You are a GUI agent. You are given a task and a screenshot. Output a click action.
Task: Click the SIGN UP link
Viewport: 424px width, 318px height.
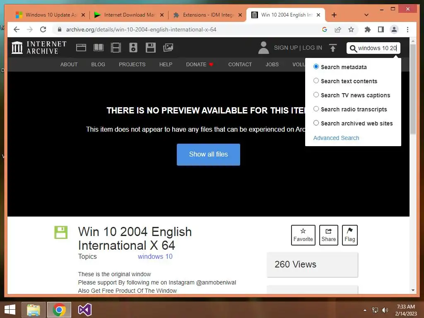click(286, 48)
